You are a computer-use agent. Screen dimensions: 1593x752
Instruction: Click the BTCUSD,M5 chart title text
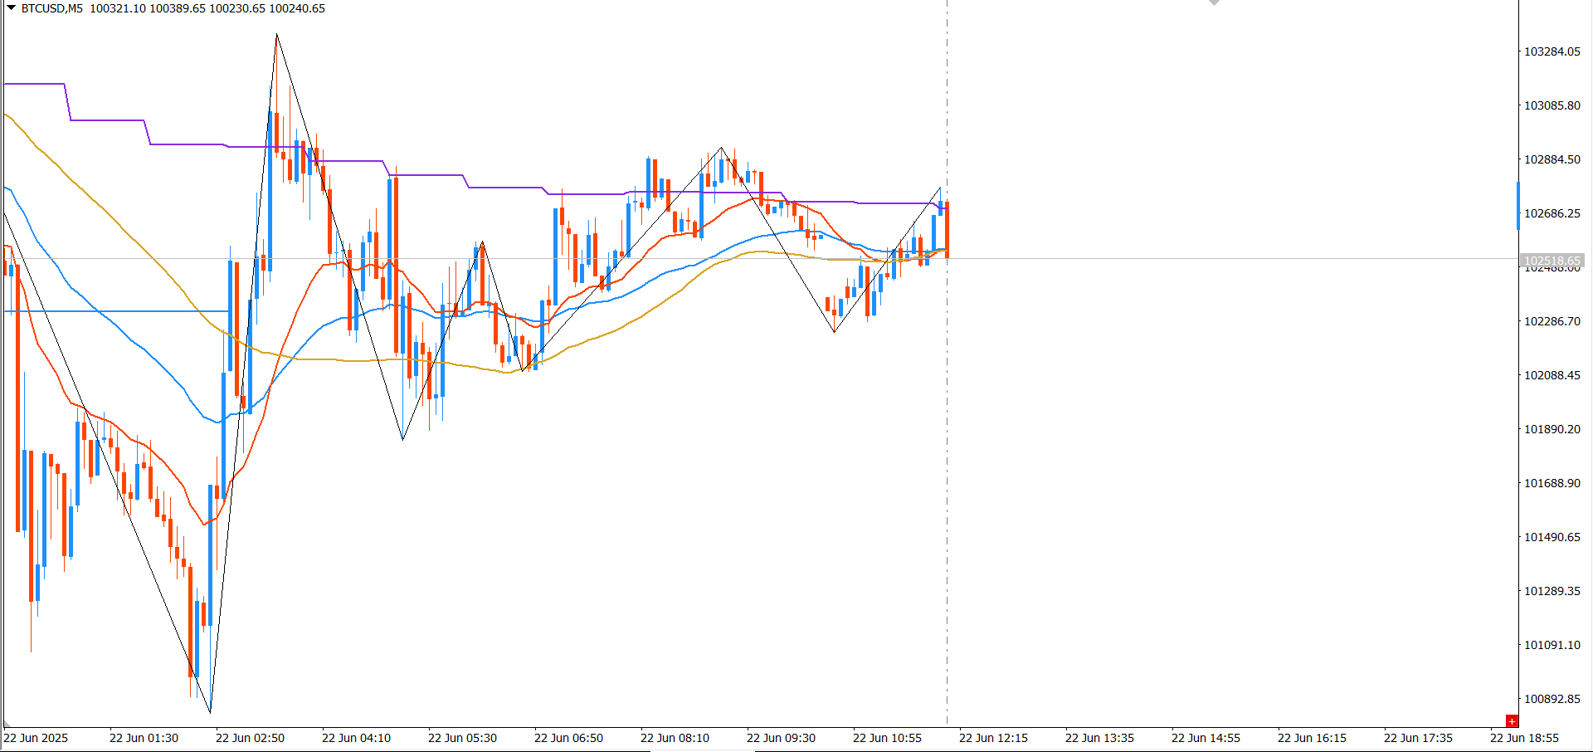click(52, 8)
